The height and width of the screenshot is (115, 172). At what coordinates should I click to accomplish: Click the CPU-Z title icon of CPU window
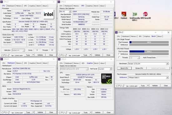click(x=2, y=2)
